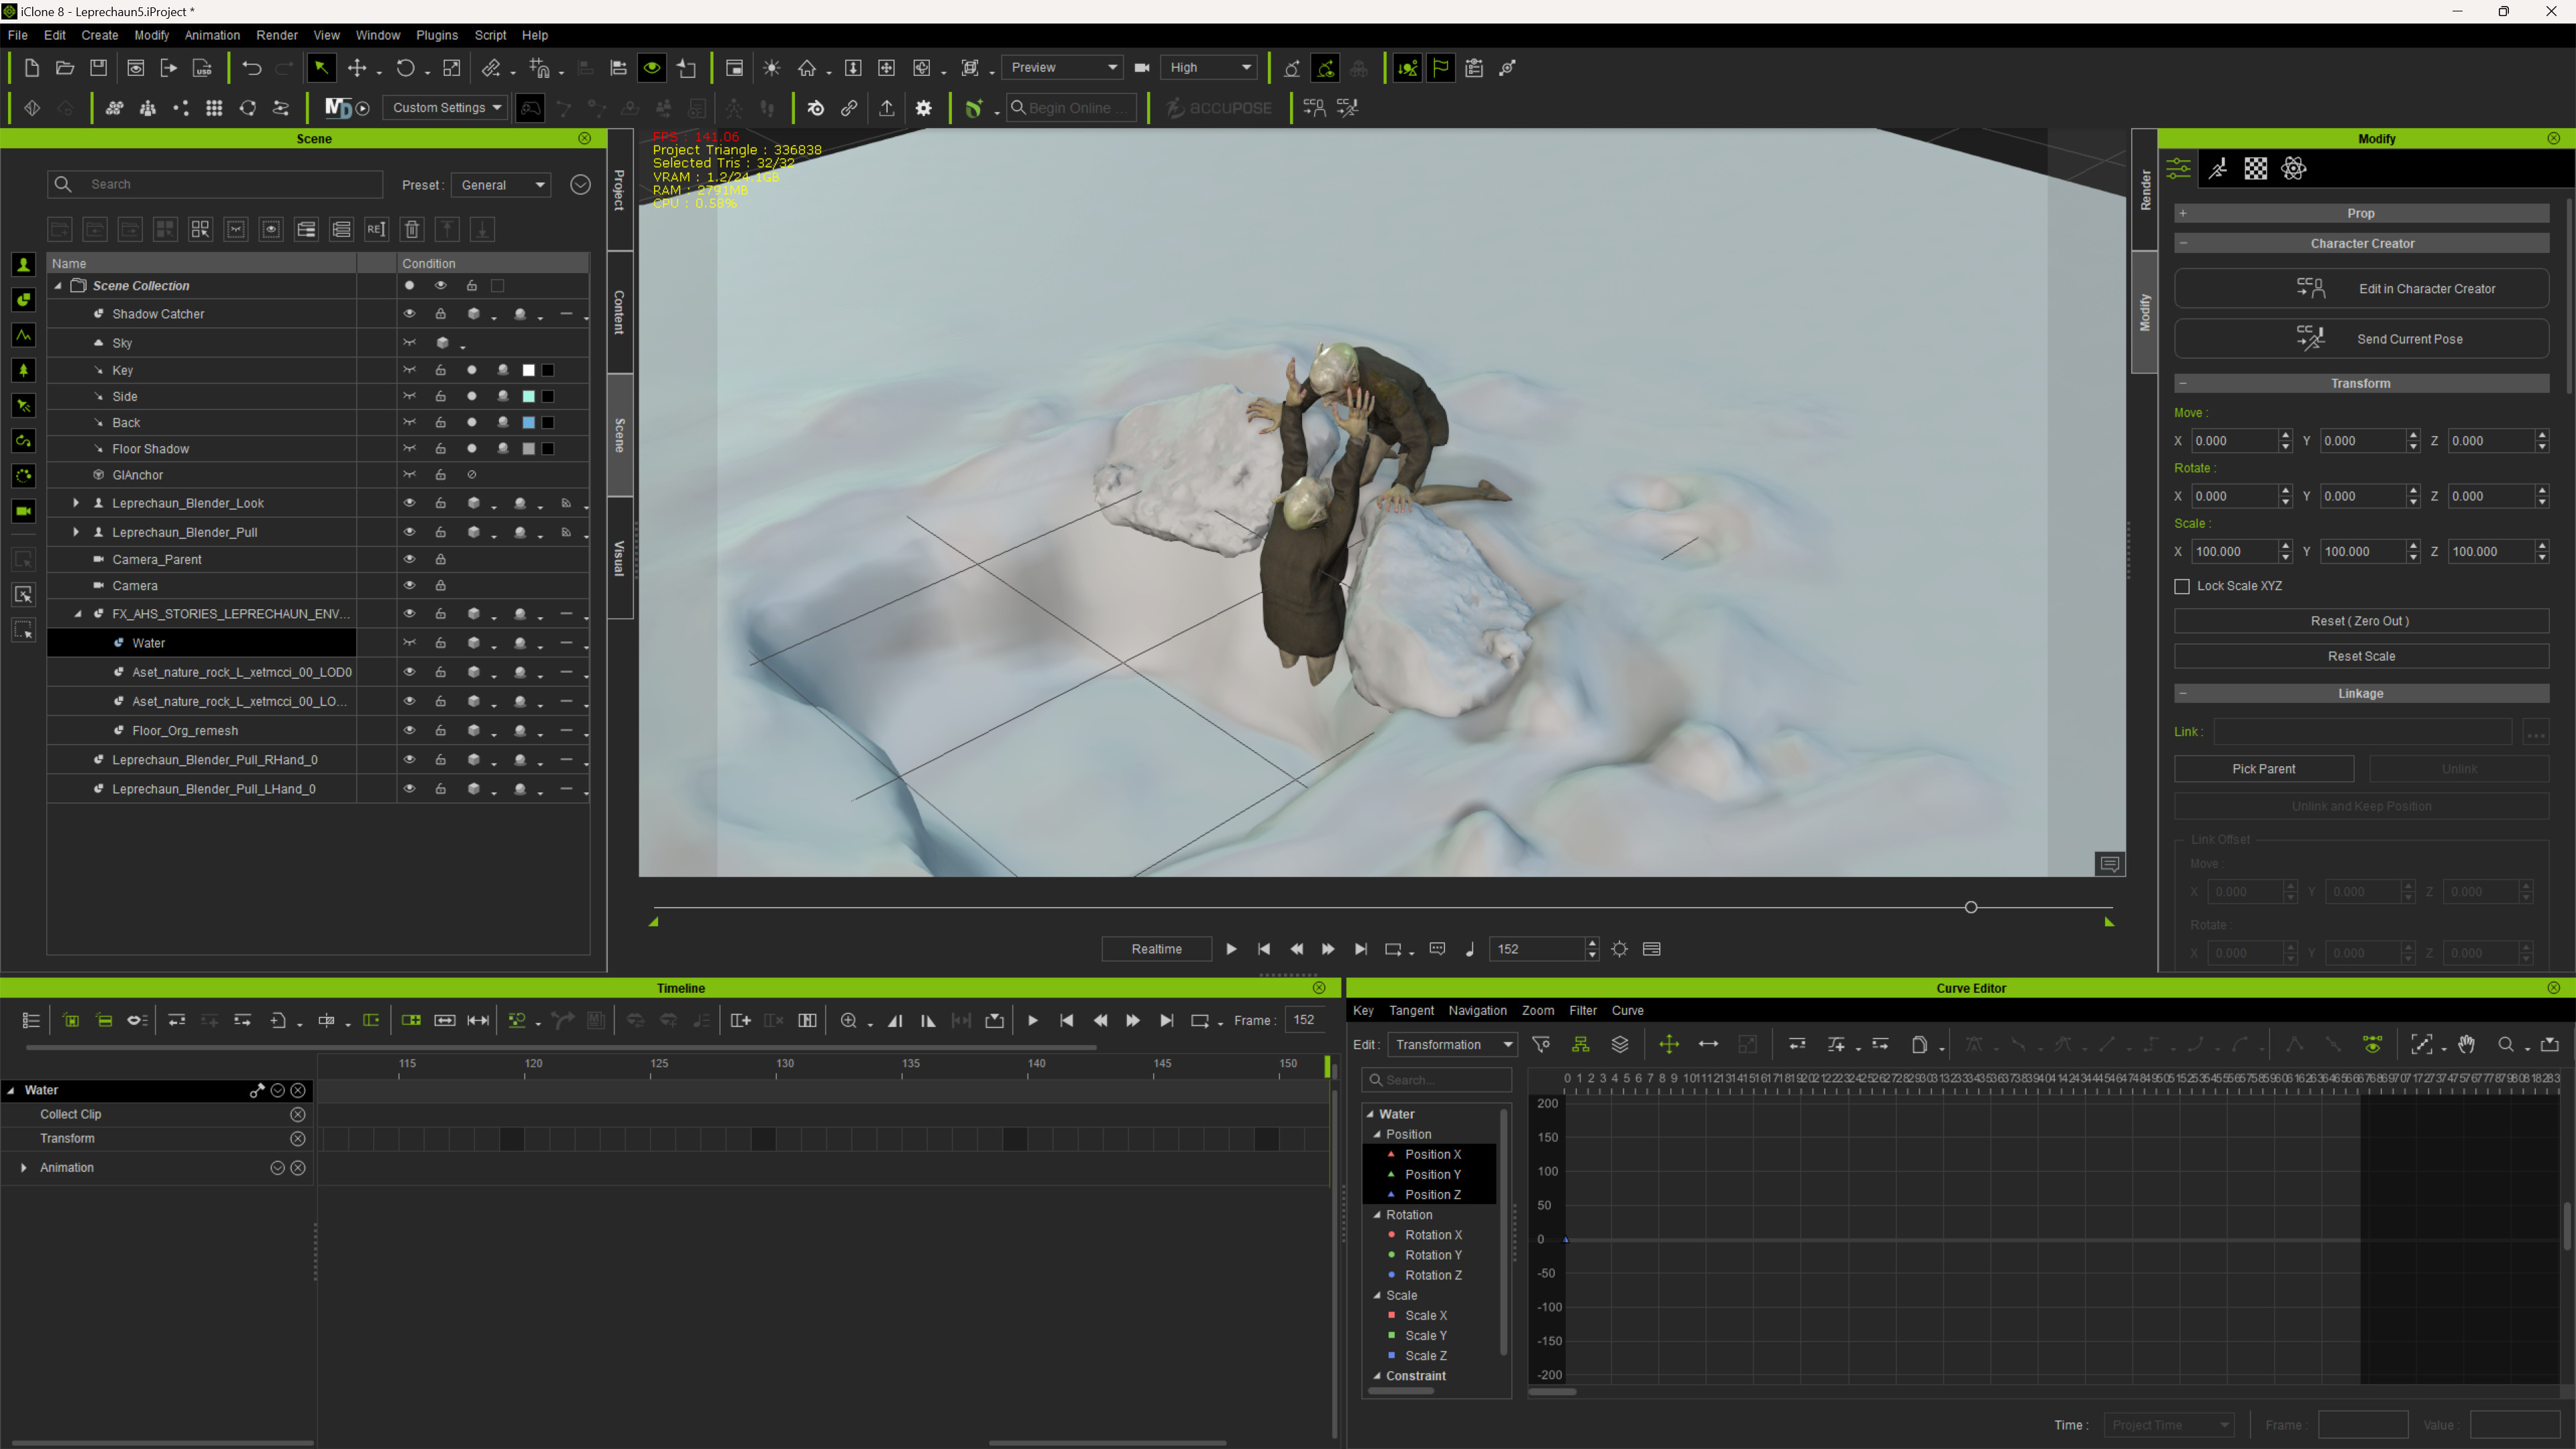
Task: Click the rename RE icon in Scene panel
Action: click(376, 229)
